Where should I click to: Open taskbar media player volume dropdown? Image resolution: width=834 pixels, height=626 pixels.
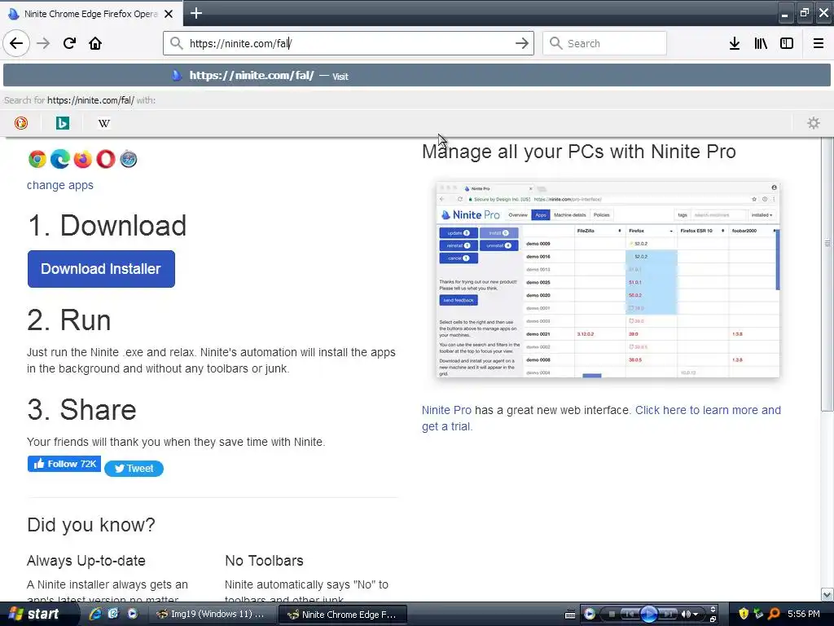(x=696, y=615)
